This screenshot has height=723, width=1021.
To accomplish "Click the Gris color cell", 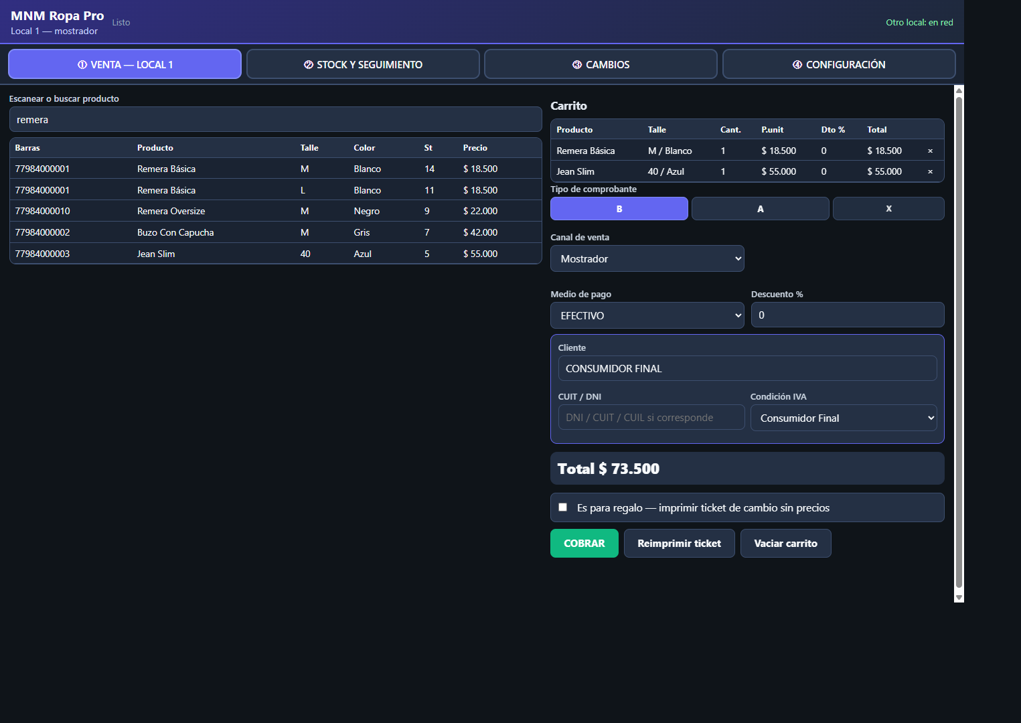I will point(362,232).
